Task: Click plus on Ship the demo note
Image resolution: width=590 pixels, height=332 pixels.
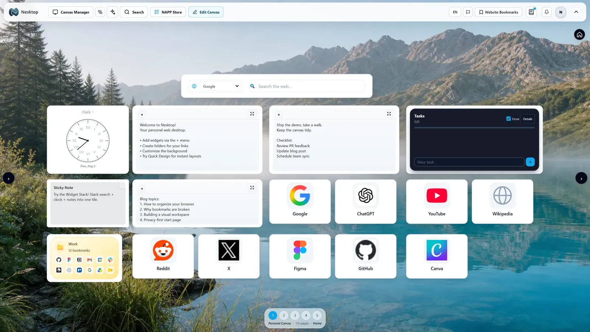Action: [x=279, y=115]
